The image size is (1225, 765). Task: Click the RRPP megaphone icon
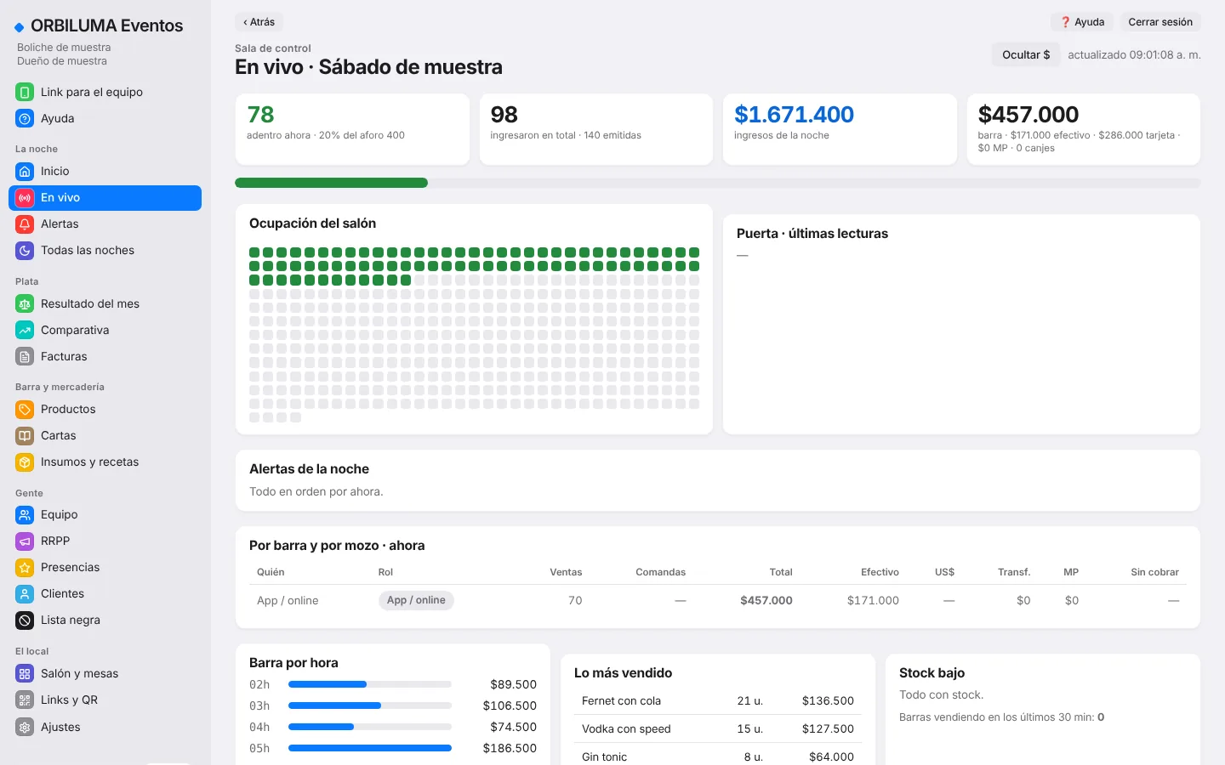25,541
